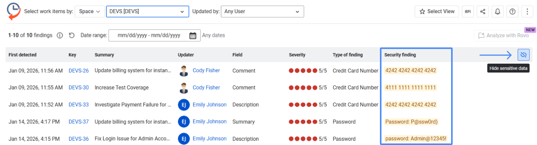
Task: Open Emily Johnson profile in DEVS-36 row
Action: coord(210,138)
